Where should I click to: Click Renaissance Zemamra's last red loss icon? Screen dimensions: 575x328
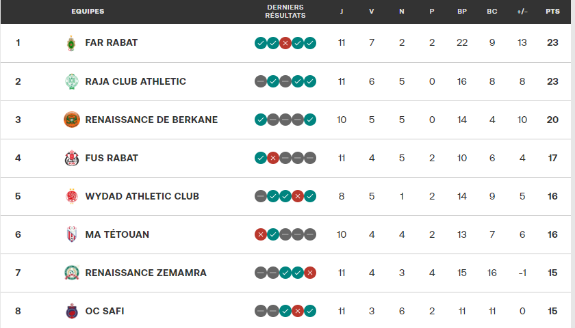[310, 273]
